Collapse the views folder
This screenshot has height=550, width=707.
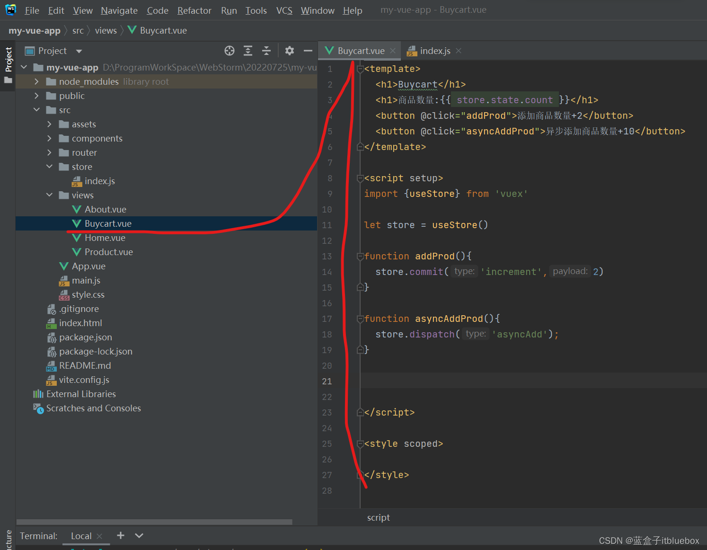[x=50, y=195]
